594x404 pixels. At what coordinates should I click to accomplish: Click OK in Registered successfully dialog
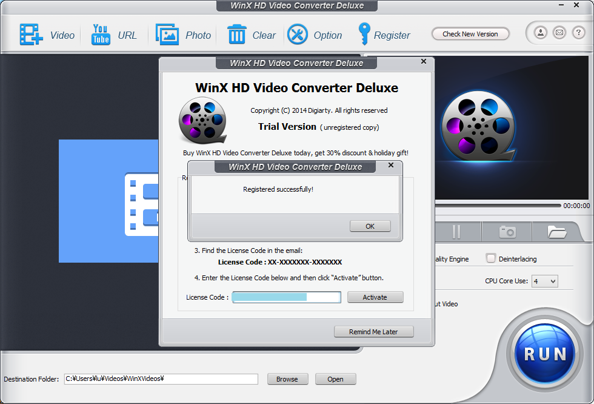click(370, 226)
